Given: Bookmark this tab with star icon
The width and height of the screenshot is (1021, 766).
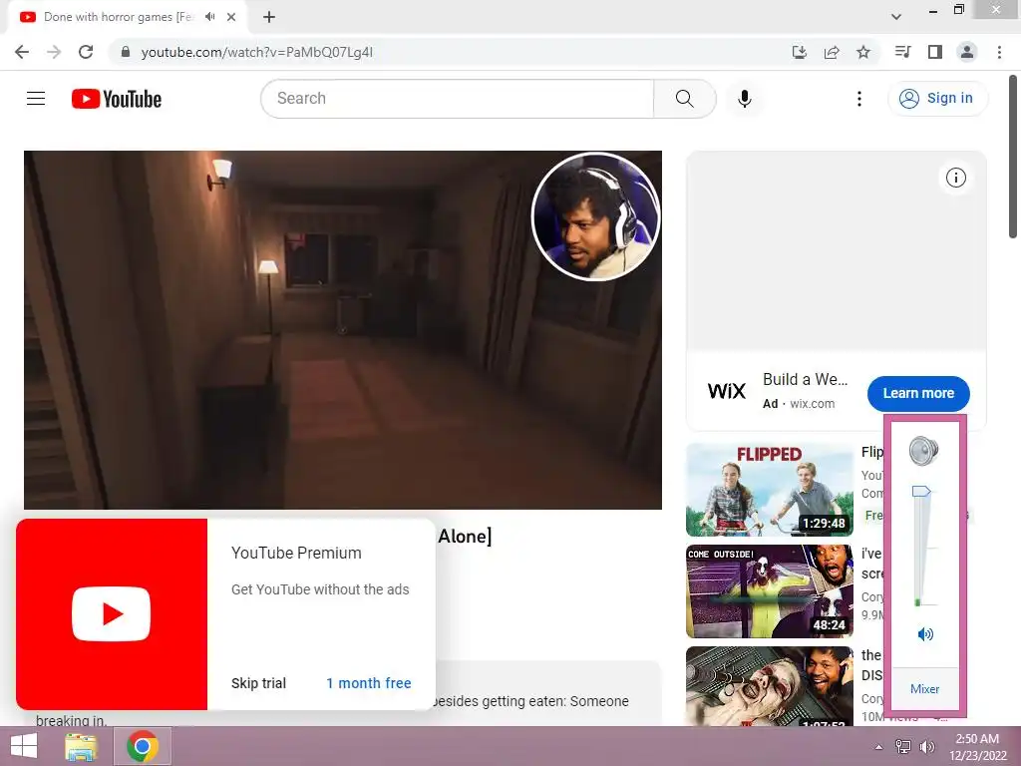Looking at the screenshot, I should coord(863,52).
